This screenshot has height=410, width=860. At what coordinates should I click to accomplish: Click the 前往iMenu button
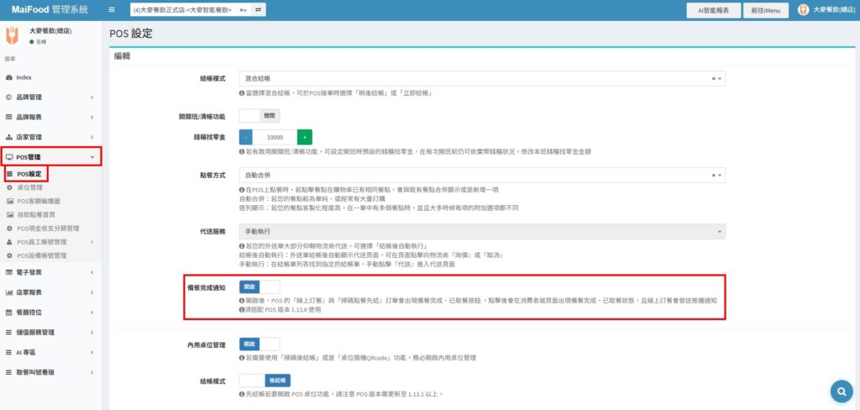(x=766, y=10)
